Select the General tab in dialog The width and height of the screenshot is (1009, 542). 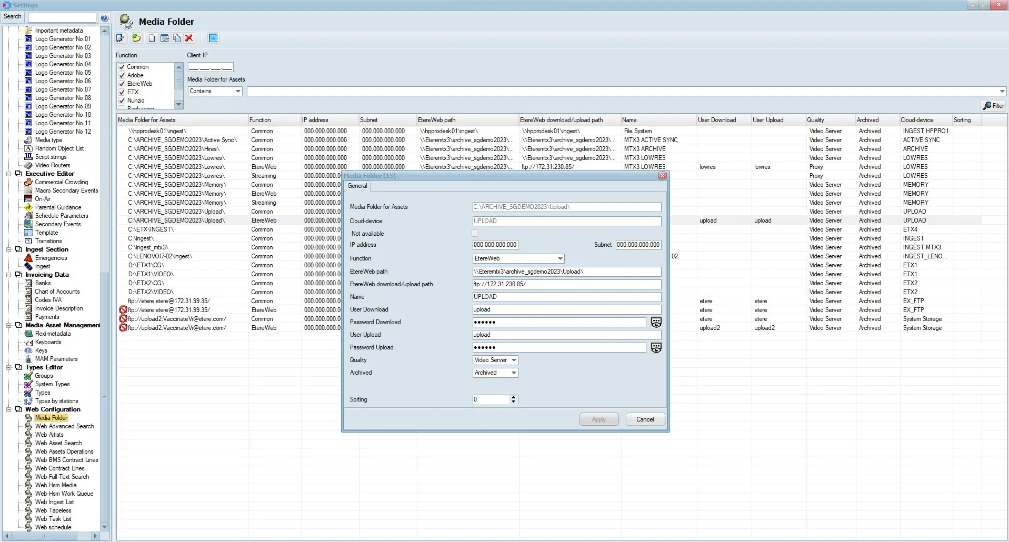click(x=357, y=186)
